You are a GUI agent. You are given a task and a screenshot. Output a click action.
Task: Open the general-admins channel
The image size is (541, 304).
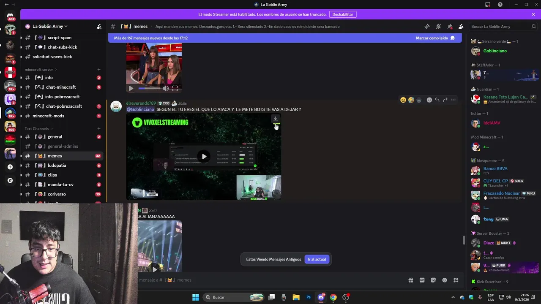[63, 146]
